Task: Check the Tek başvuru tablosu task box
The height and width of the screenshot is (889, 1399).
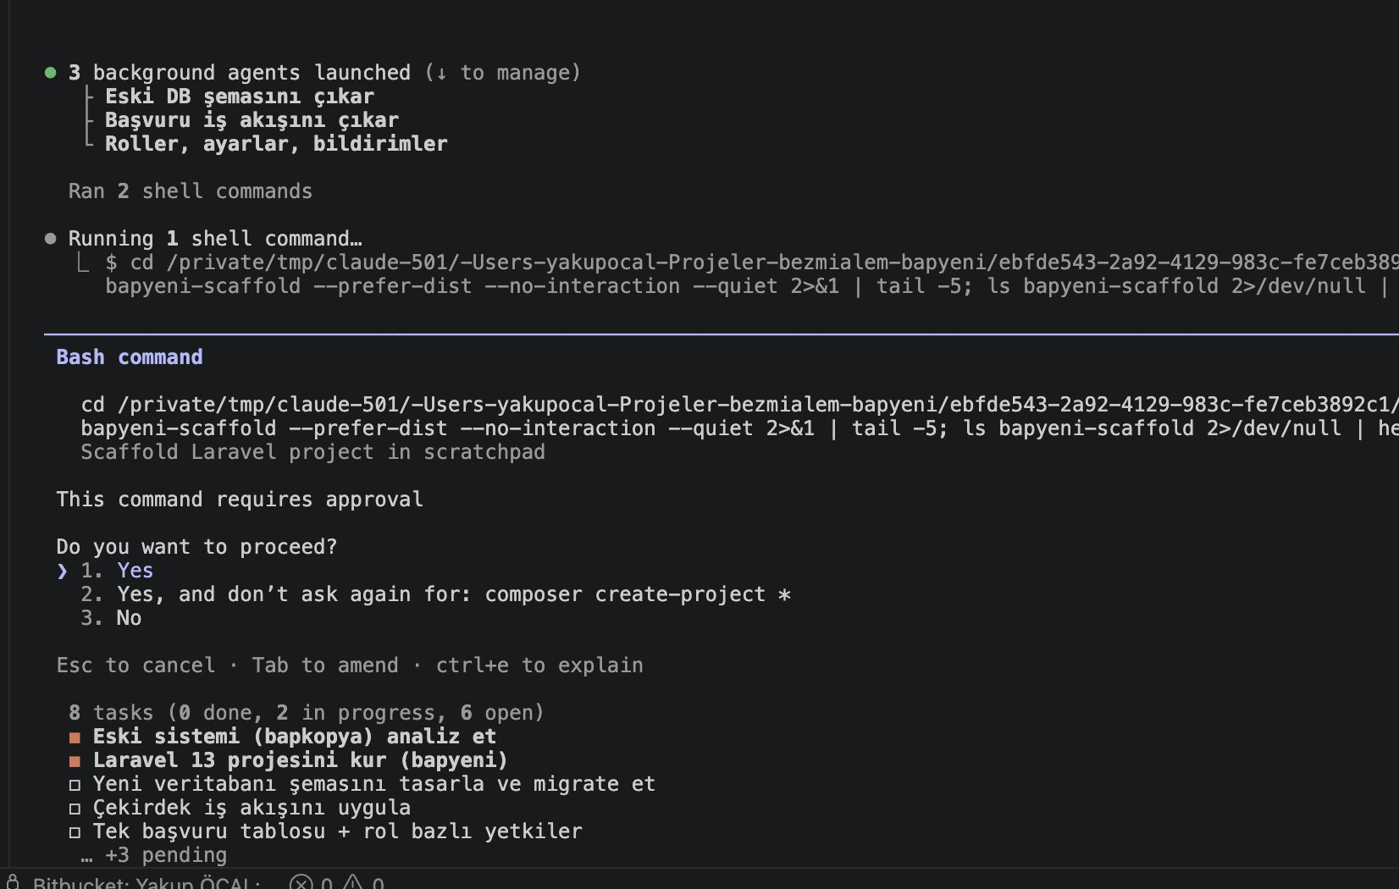Action: coord(75,832)
